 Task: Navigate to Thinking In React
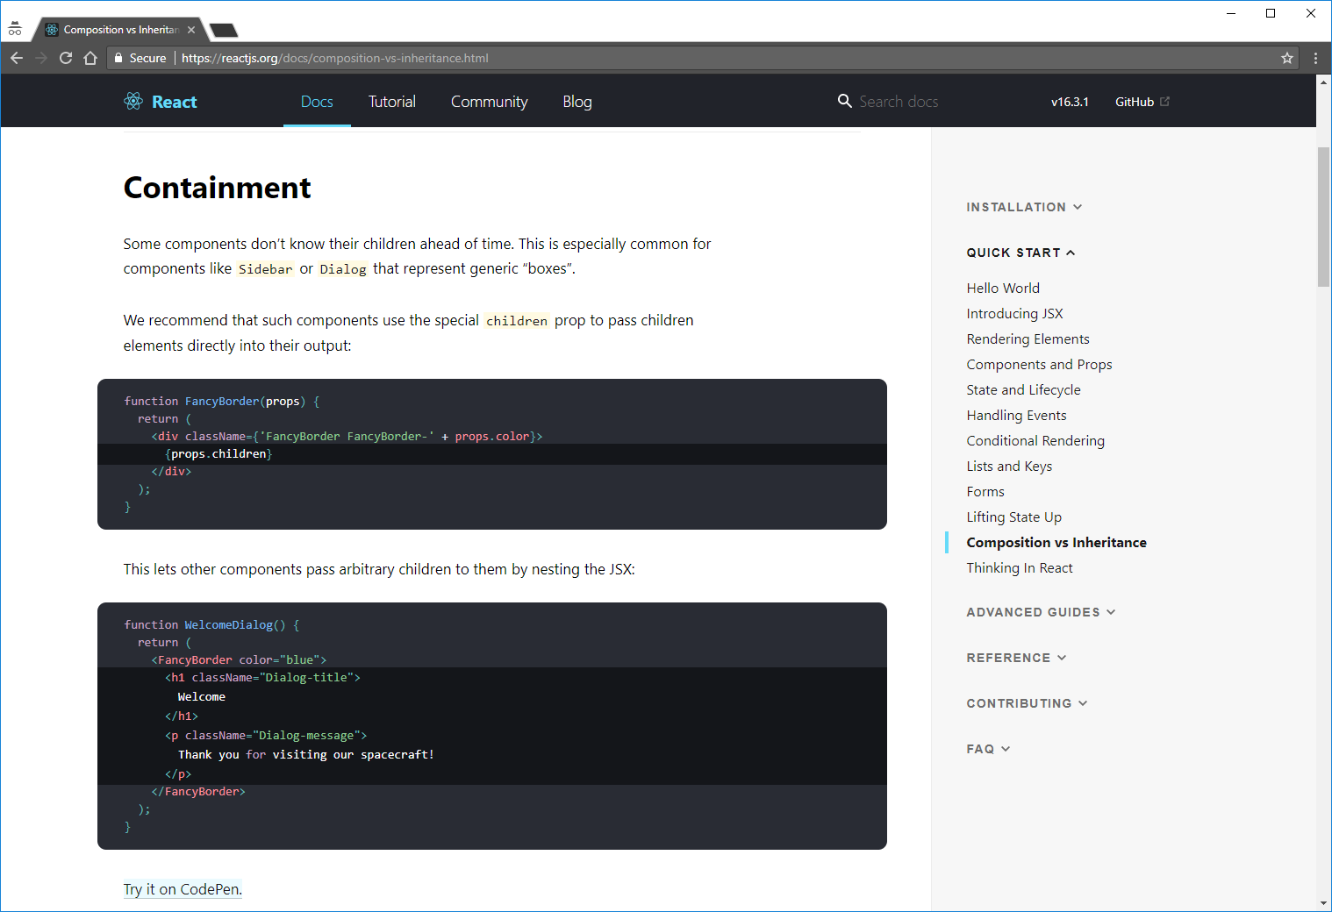pyautogui.click(x=1020, y=567)
